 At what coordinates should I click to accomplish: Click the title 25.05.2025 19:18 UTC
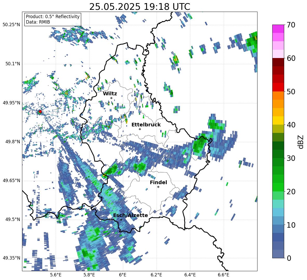139,7
